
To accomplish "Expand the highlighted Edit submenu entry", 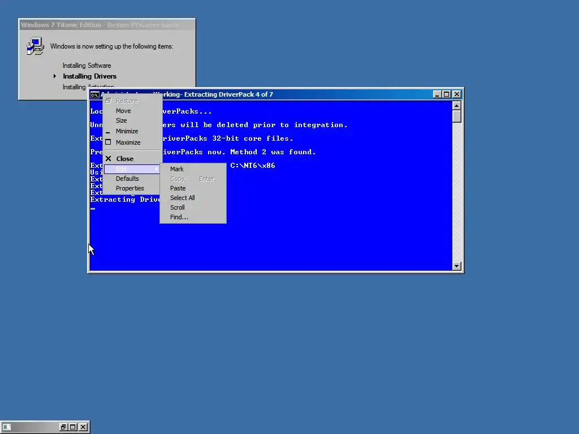I will click(x=132, y=169).
